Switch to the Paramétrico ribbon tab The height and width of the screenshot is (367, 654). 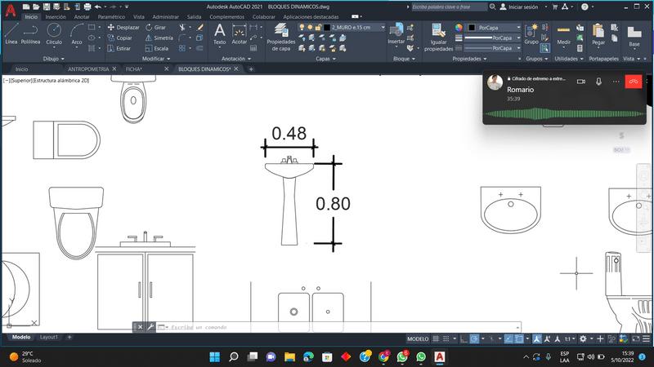coord(111,17)
